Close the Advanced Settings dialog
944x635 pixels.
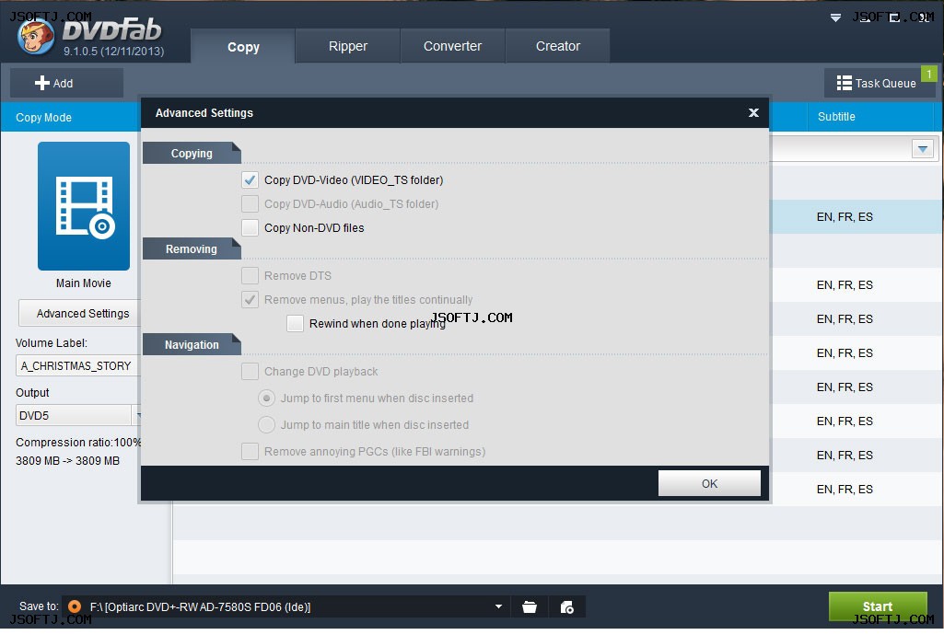[753, 112]
